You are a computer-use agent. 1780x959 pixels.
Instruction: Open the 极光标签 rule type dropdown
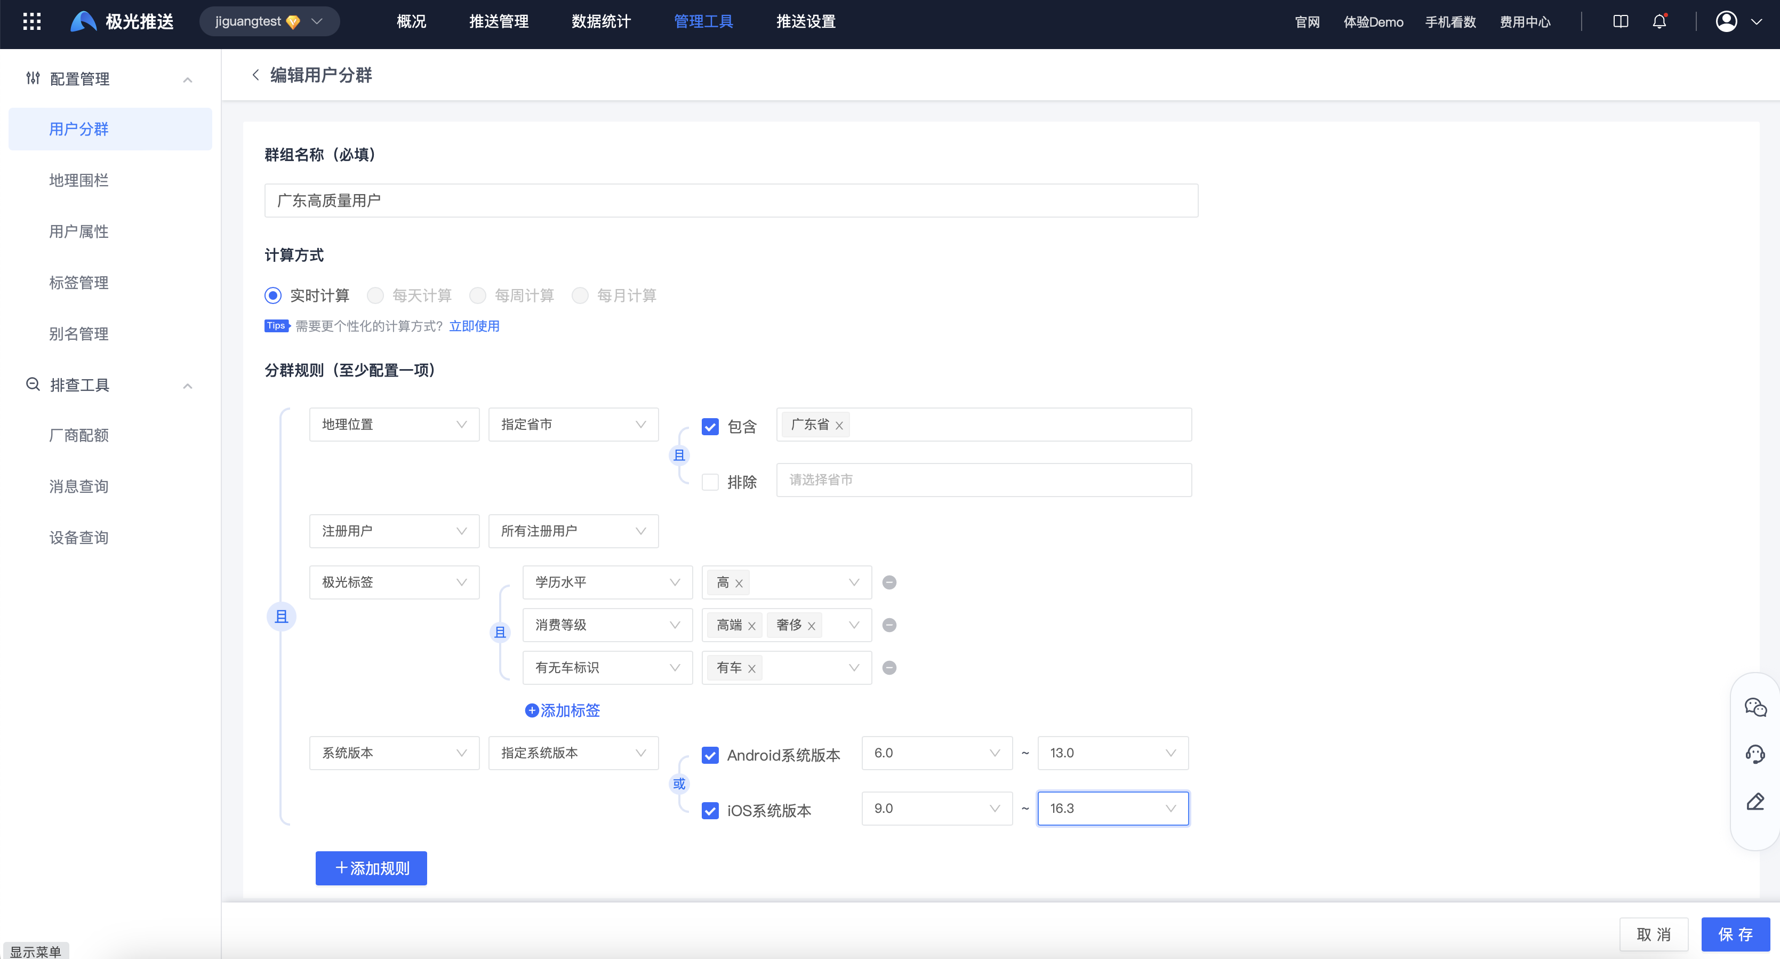394,582
